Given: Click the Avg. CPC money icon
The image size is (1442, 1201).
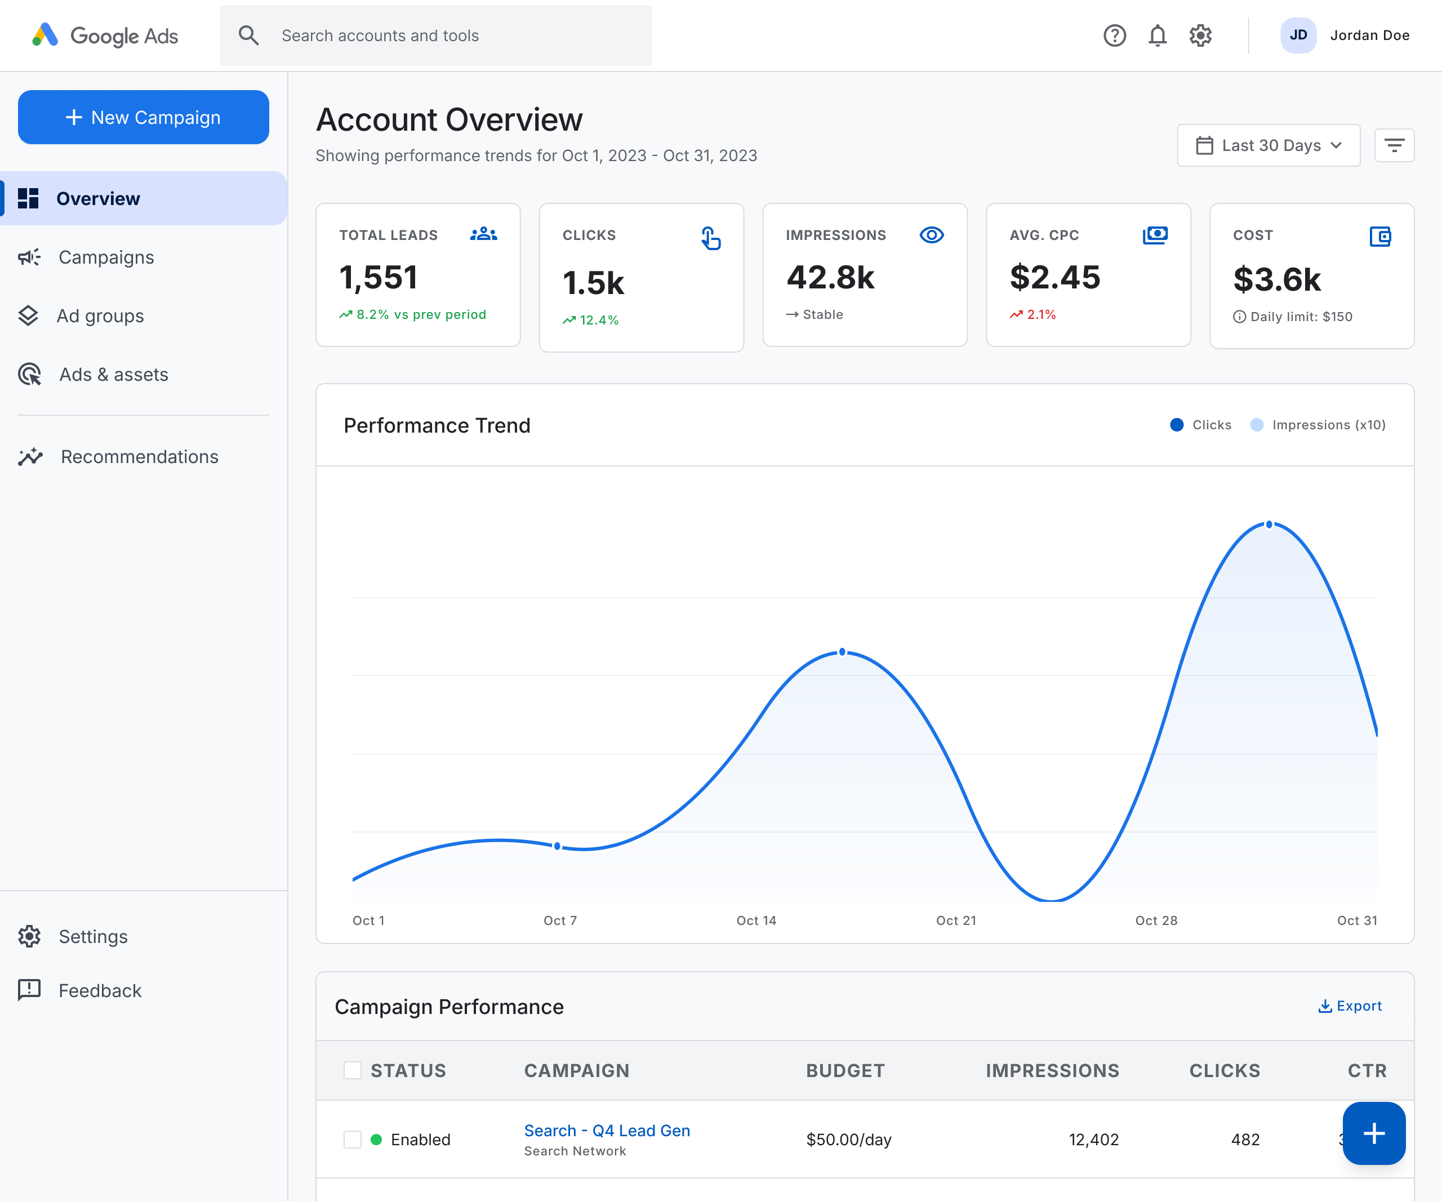Looking at the screenshot, I should [1155, 235].
